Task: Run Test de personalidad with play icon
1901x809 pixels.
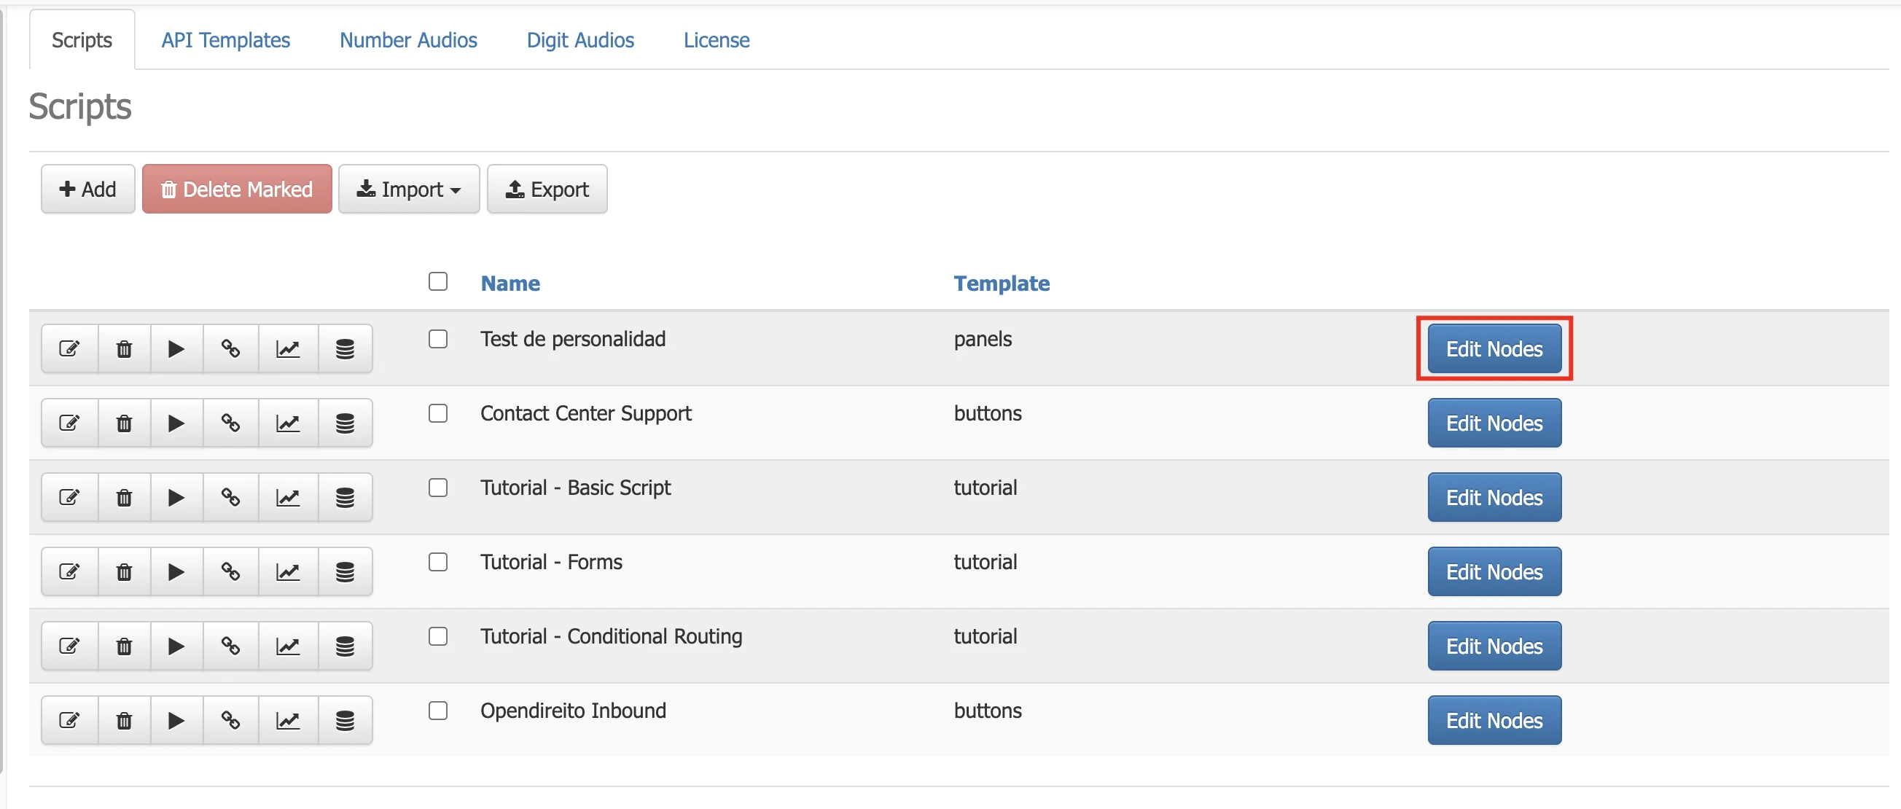Action: [176, 348]
